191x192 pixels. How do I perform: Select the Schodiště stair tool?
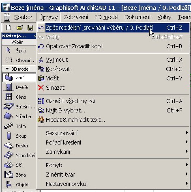point(19,155)
